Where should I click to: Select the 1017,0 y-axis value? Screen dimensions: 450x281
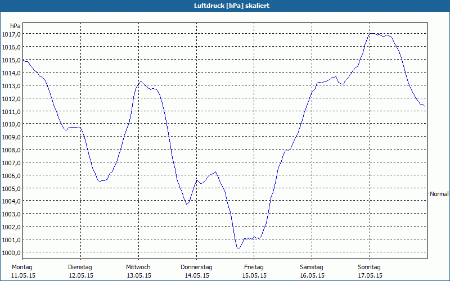(x=11, y=34)
